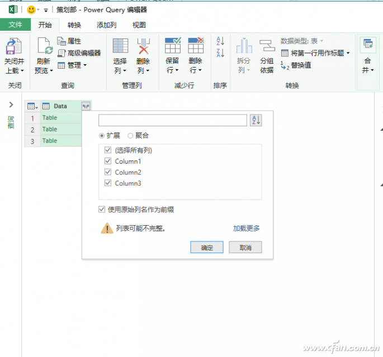Open the 高级编辑器
Viewport: 383px width, 357px height.
pyautogui.click(x=79, y=53)
